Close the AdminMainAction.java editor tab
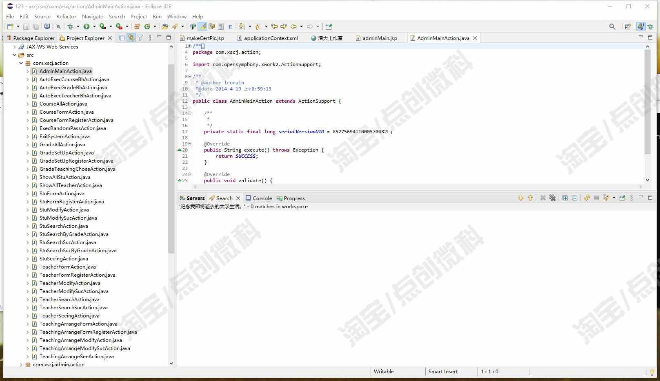This screenshot has width=660, height=381. tap(475, 38)
